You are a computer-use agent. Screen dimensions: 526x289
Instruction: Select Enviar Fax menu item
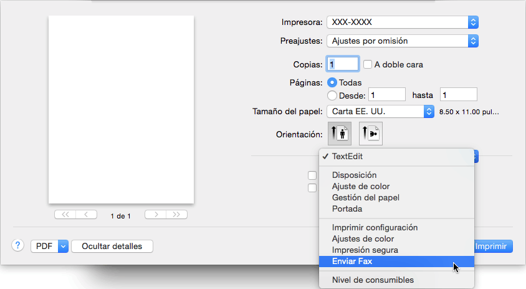[396, 262]
